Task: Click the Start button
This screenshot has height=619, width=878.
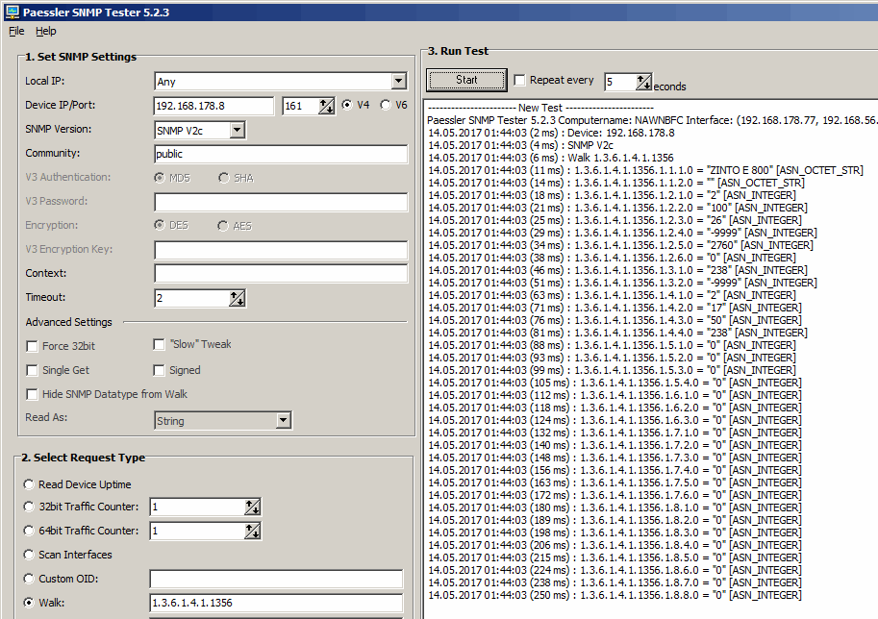Action: pyautogui.click(x=466, y=80)
